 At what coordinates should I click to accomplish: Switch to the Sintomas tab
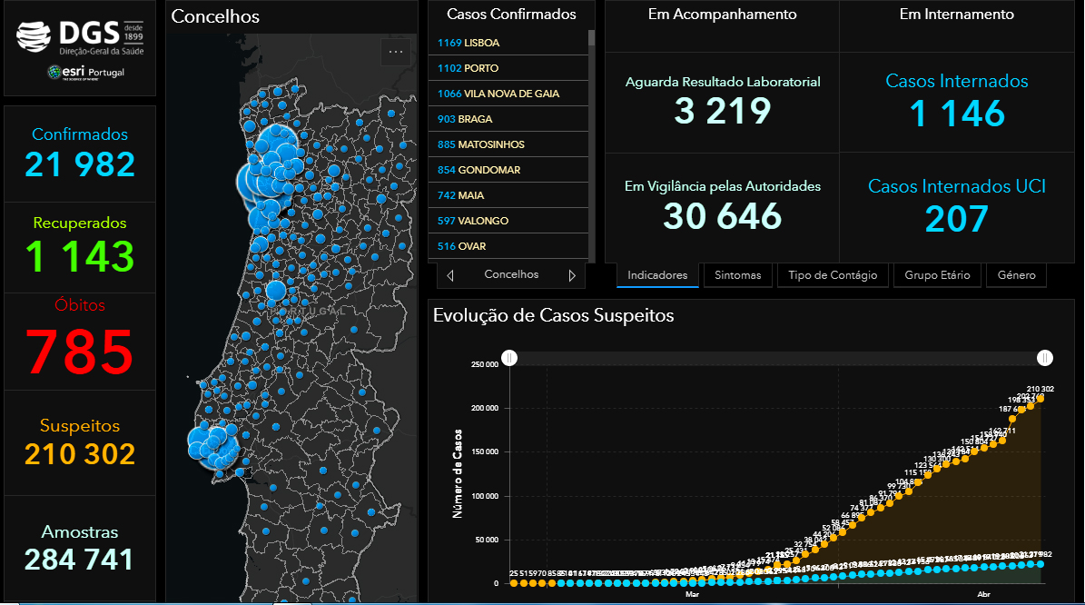(x=737, y=275)
